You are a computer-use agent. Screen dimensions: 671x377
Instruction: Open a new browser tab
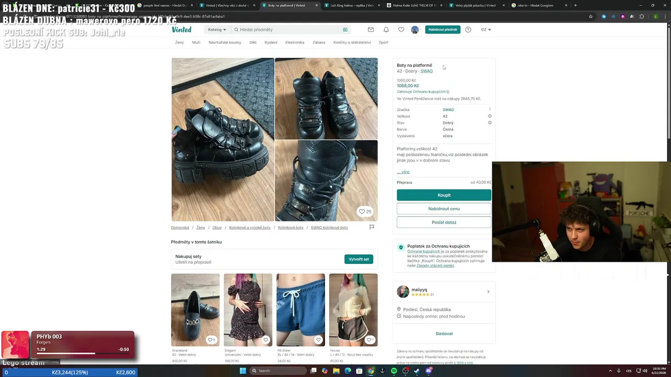tap(575, 5)
